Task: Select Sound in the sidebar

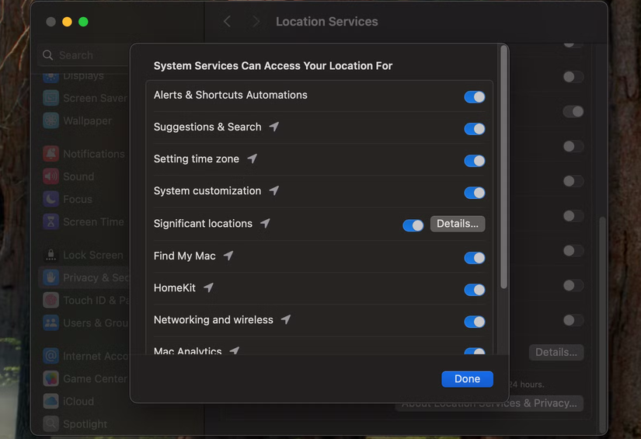Action: (85, 176)
